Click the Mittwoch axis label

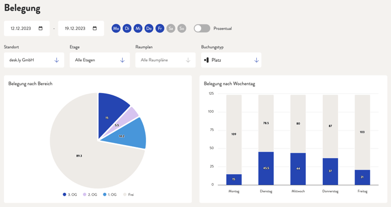[x=298, y=191]
